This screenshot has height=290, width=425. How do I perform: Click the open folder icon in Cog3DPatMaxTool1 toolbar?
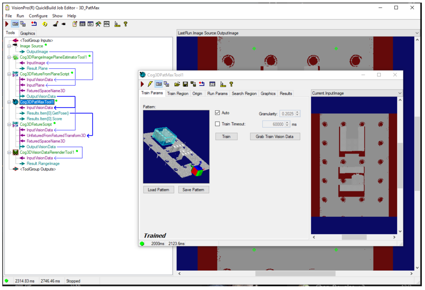click(177, 84)
